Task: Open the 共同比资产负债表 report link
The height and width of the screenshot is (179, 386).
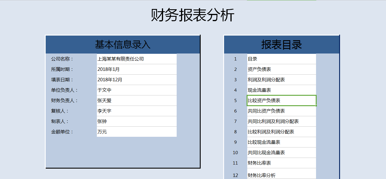Action: tap(282, 111)
